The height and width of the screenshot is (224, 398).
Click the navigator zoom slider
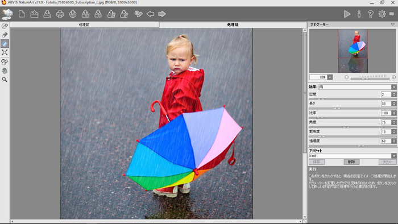click(370, 78)
